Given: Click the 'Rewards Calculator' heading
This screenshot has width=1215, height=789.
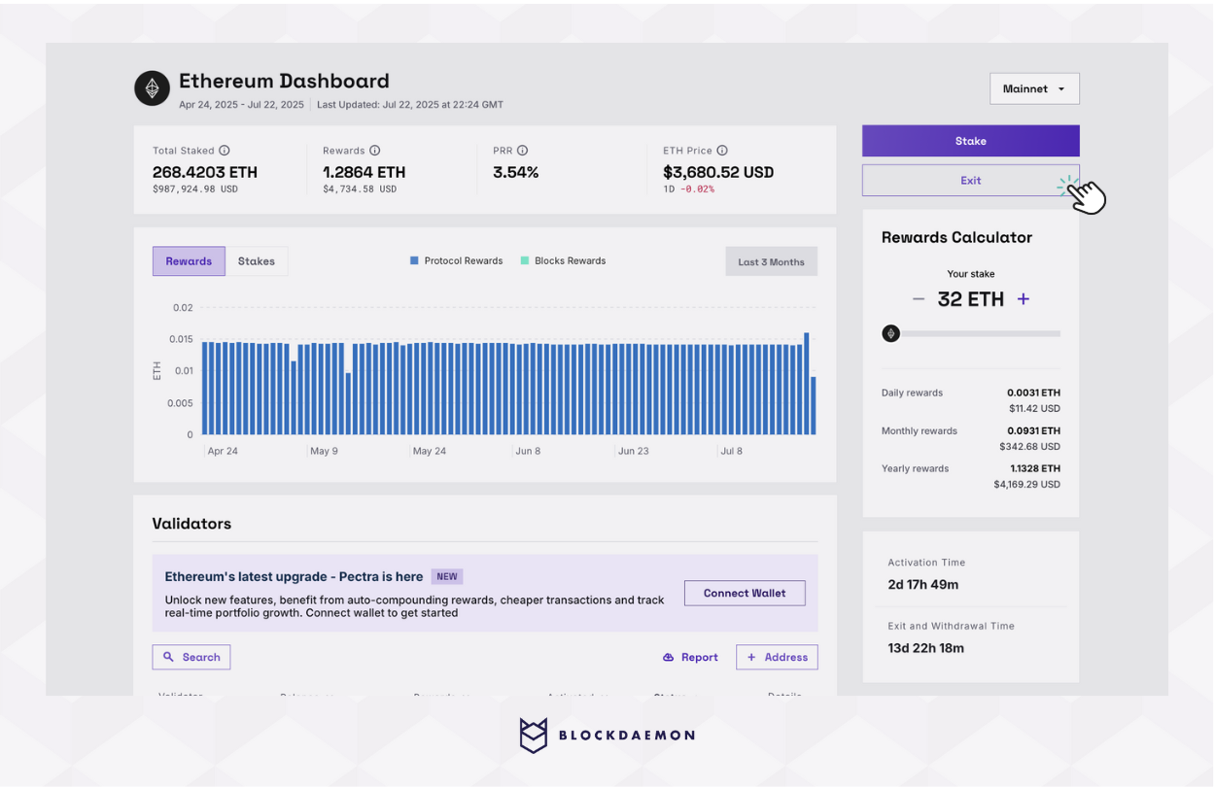Looking at the screenshot, I should (956, 237).
